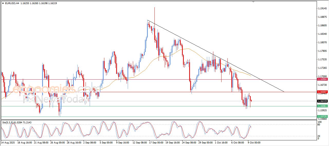
Task: Click the latest candle at 1.16219
Action: pos(251,100)
